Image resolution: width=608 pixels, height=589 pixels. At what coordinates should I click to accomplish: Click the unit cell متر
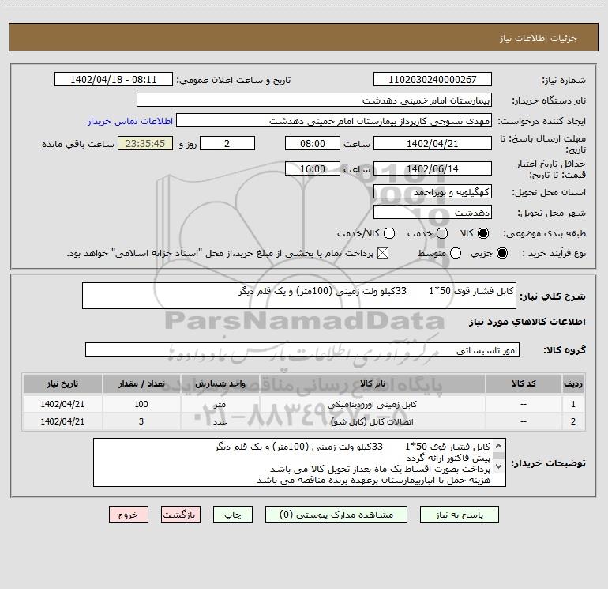[220, 404]
